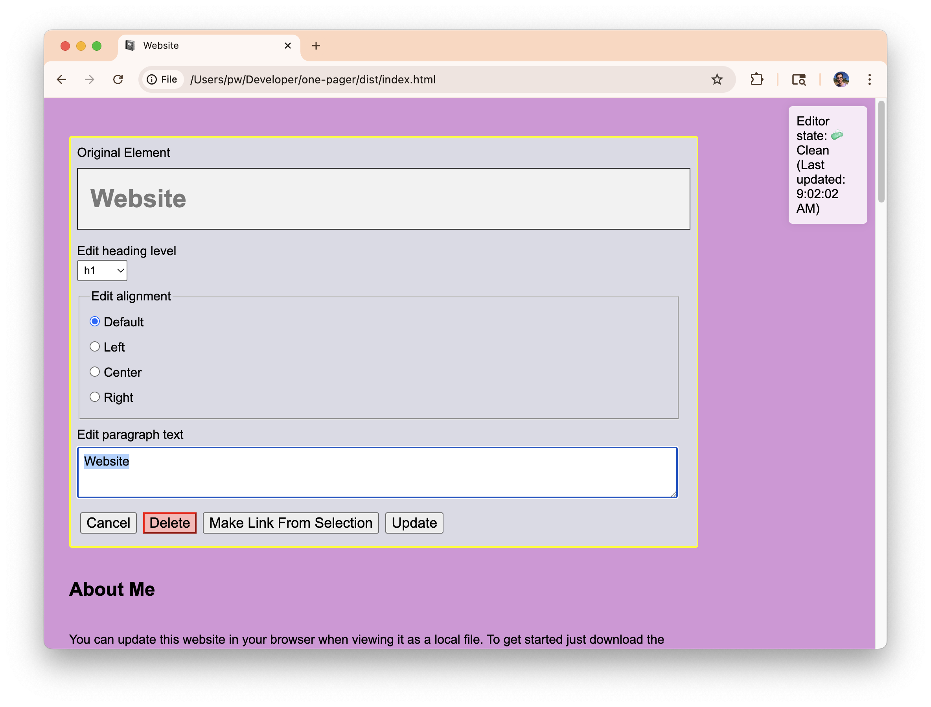Click the browser forward arrow
The height and width of the screenshot is (707, 931).
(90, 79)
